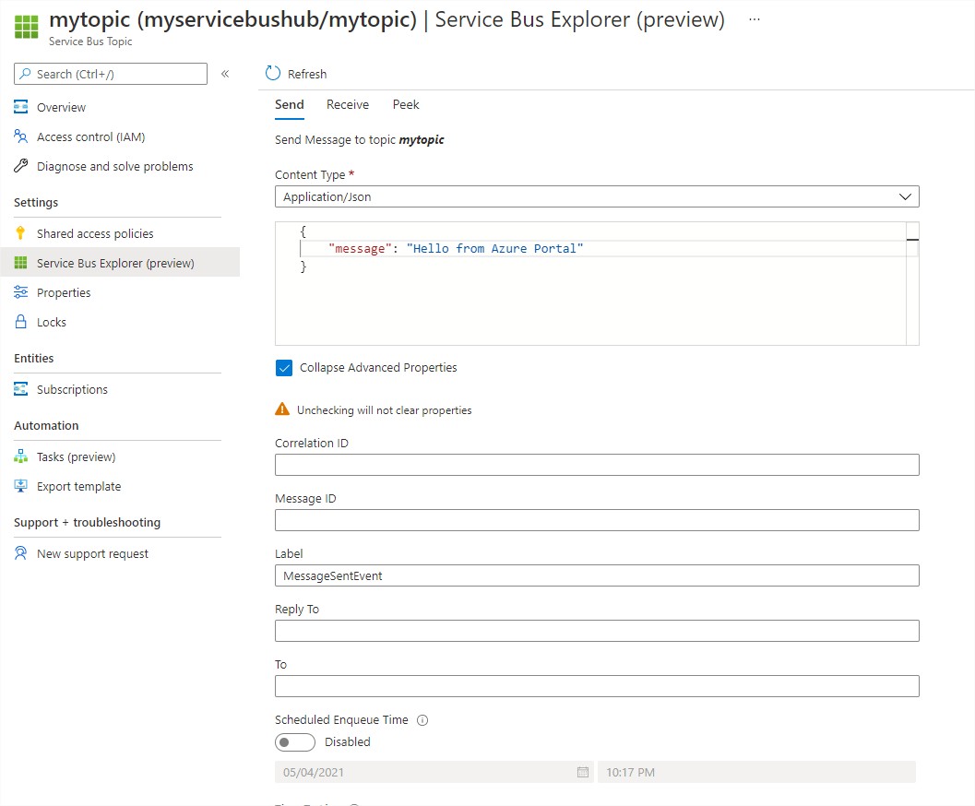Switch to the Peek tab

[406, 105]
